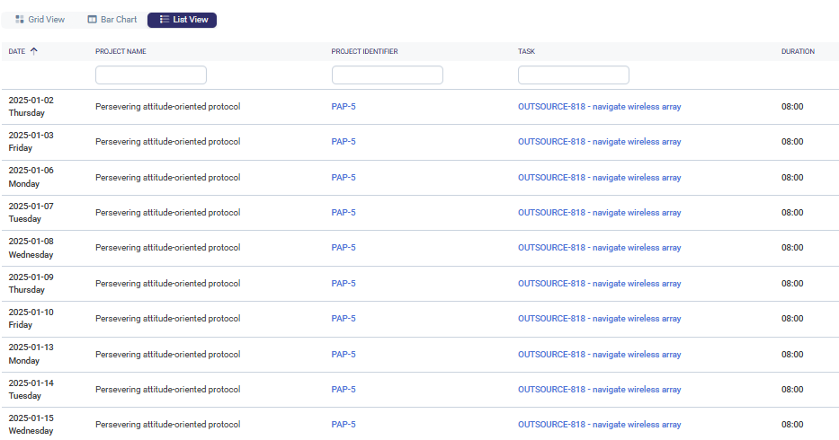Open PAP-5 link on the 2025-01-08 row
839x440 pixels.
pyautogui.click(x=344, y=248)
